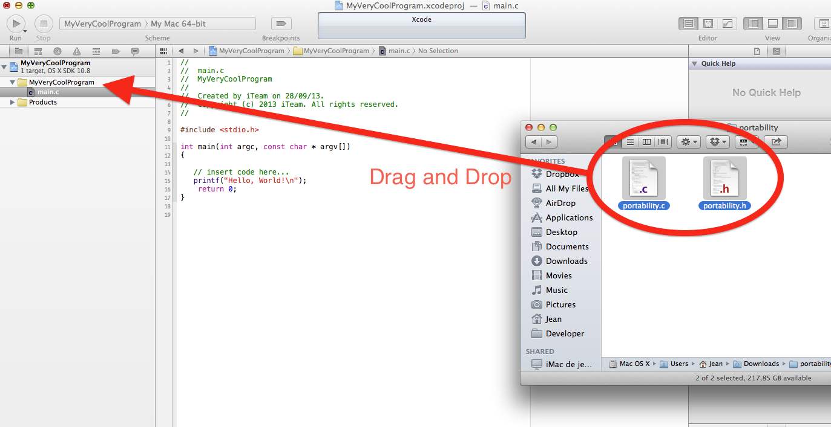
Task: Select the Assistant editor icon
Action: pyautogui.click(x=708, y=24)
